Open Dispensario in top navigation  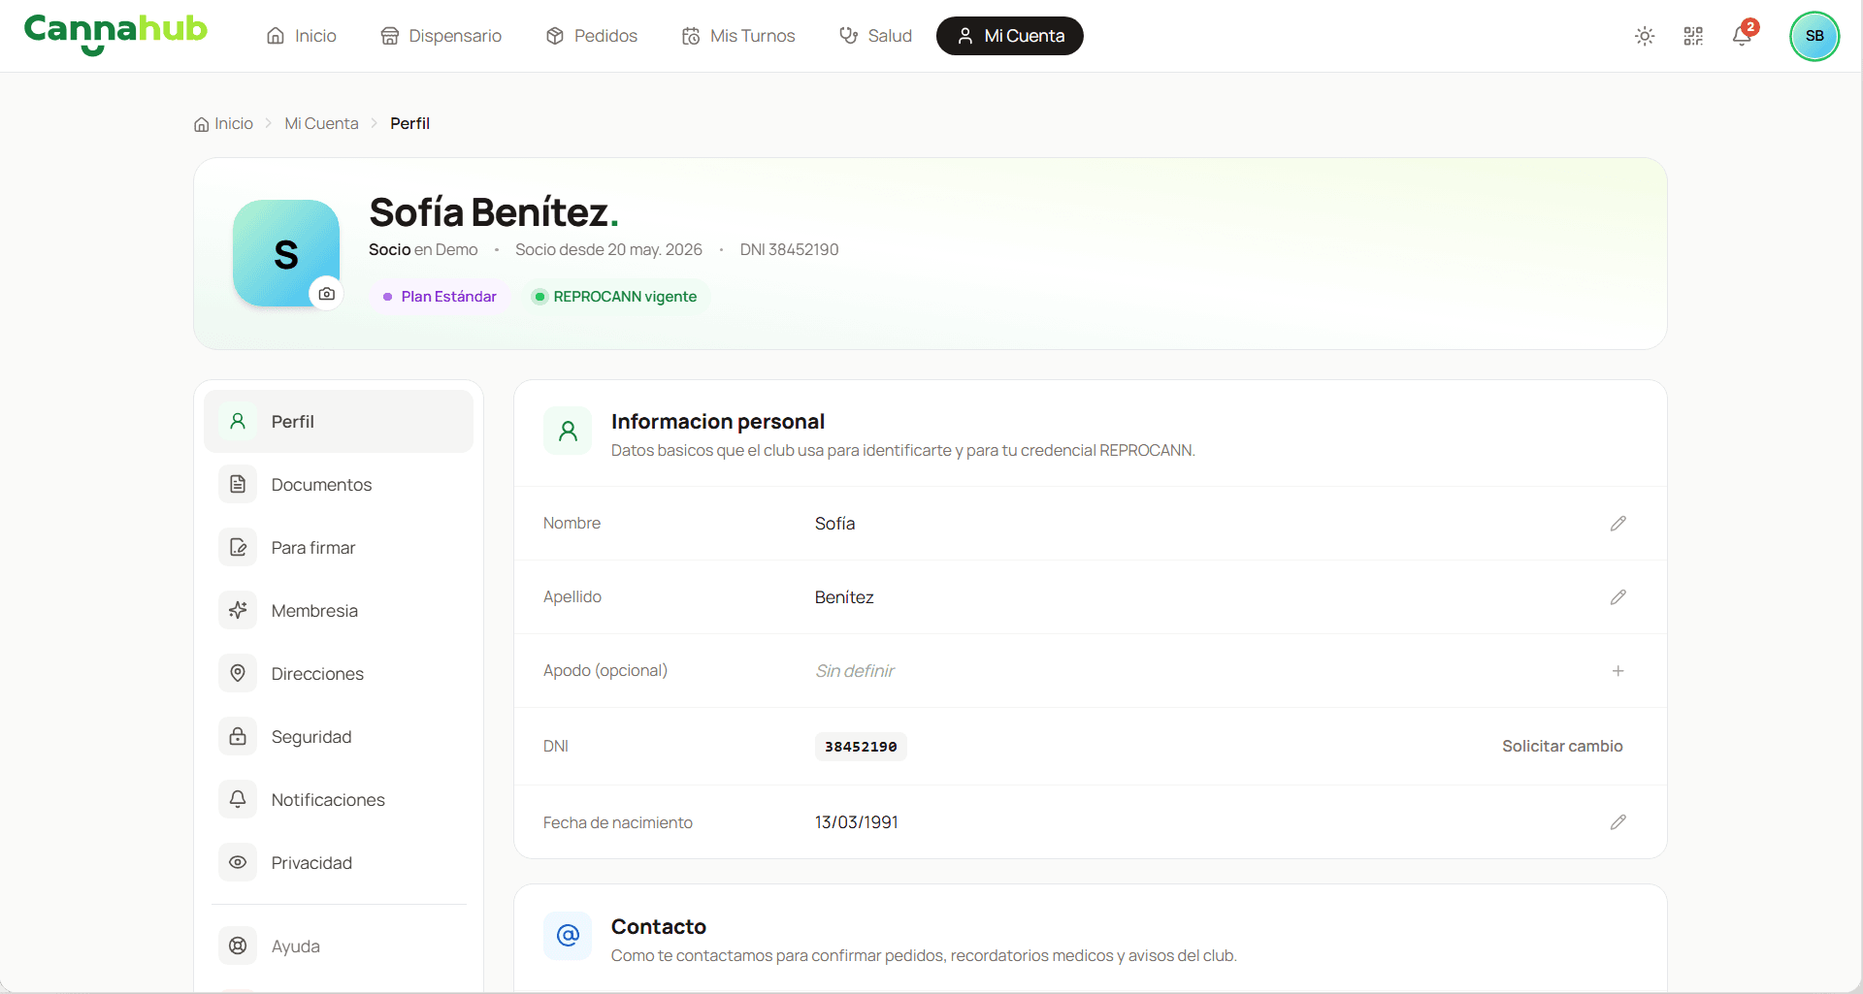(441, 36)
